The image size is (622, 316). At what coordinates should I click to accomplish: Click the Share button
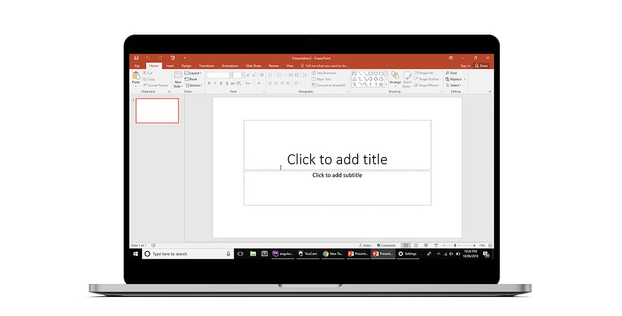[x=481, y=66]
